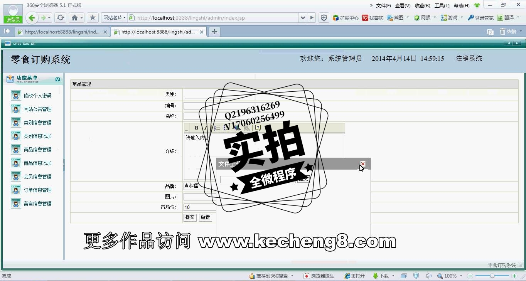Zoom in with the plus button
This screenshot has width=526, height=281.
[514, 276]
